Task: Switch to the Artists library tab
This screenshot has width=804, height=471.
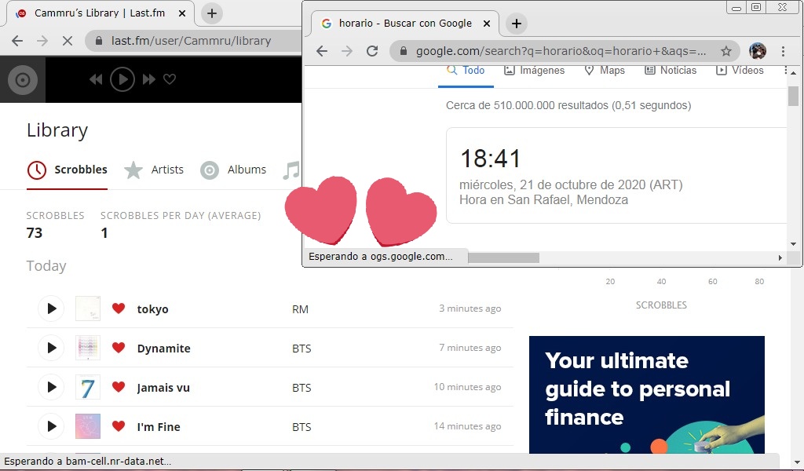Action: coord(154,170)
